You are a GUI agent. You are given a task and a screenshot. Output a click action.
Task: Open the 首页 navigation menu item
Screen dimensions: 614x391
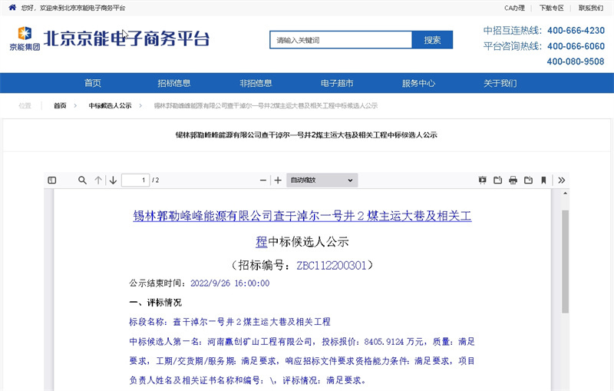[x=93, y=83]
